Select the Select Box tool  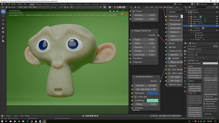pyautogui.click(x=3, y=11)
